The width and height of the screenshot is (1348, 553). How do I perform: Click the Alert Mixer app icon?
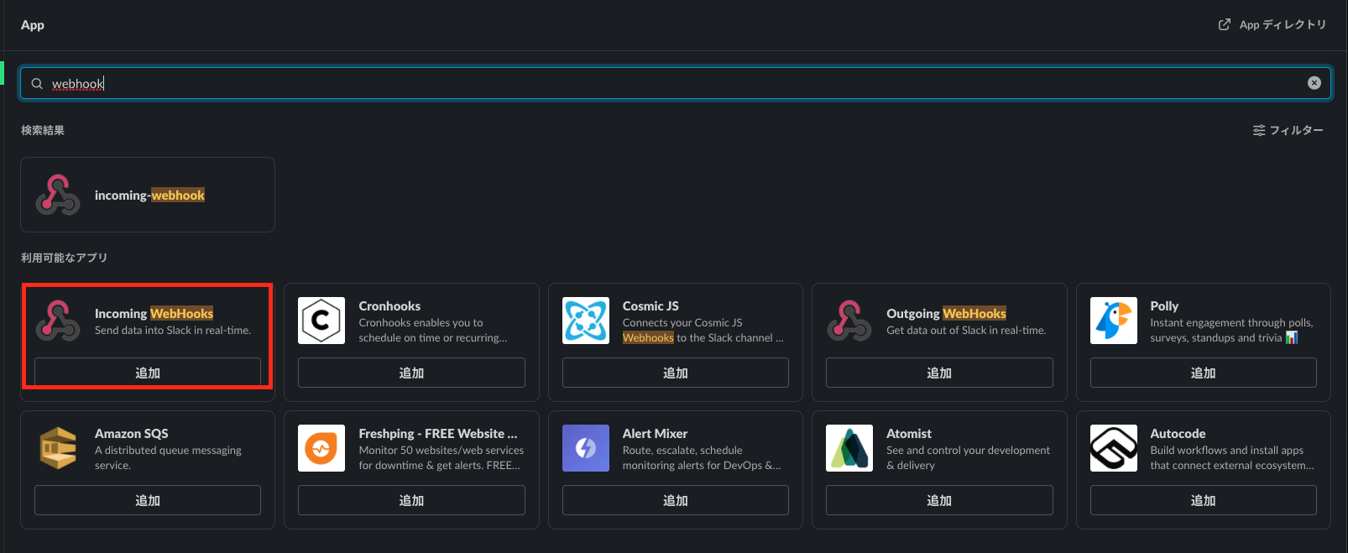(586, 448)
